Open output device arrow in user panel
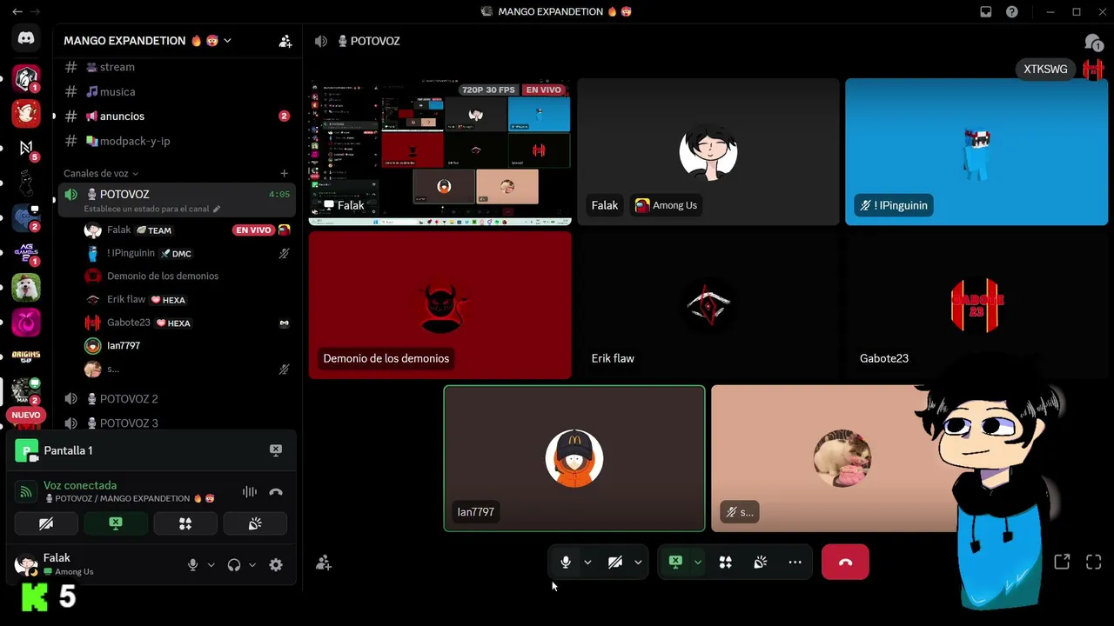Viewport: 1114px width, 626px height. click(x=252, y=564)
